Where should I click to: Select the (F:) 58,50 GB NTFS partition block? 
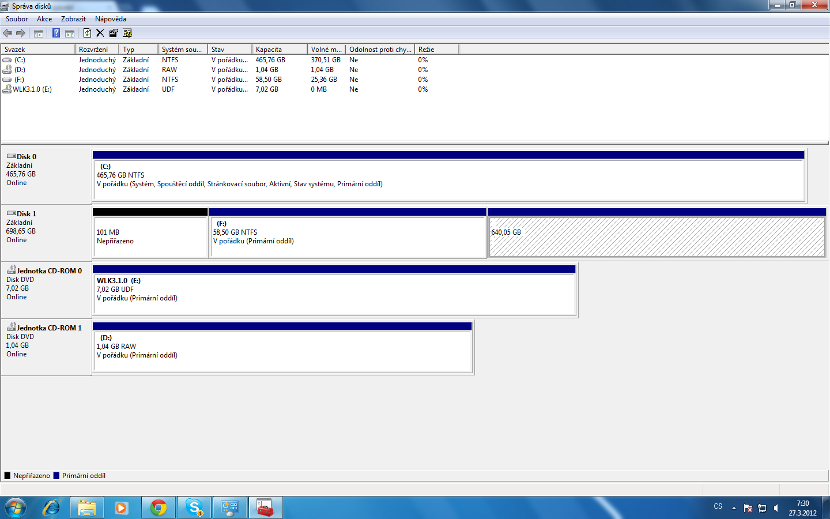coord(348,233)
